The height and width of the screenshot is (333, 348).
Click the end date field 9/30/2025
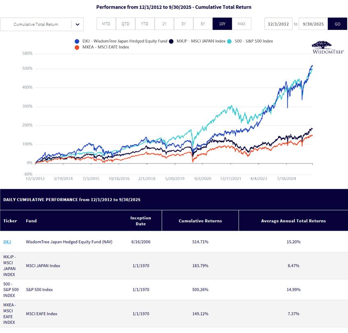point(313,24)
